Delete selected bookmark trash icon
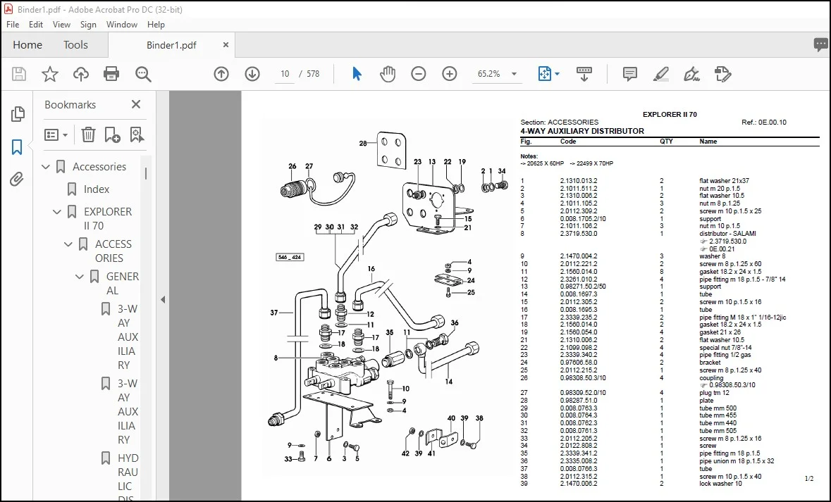Viewport: 831px width, 502px height. click(89, 135)
